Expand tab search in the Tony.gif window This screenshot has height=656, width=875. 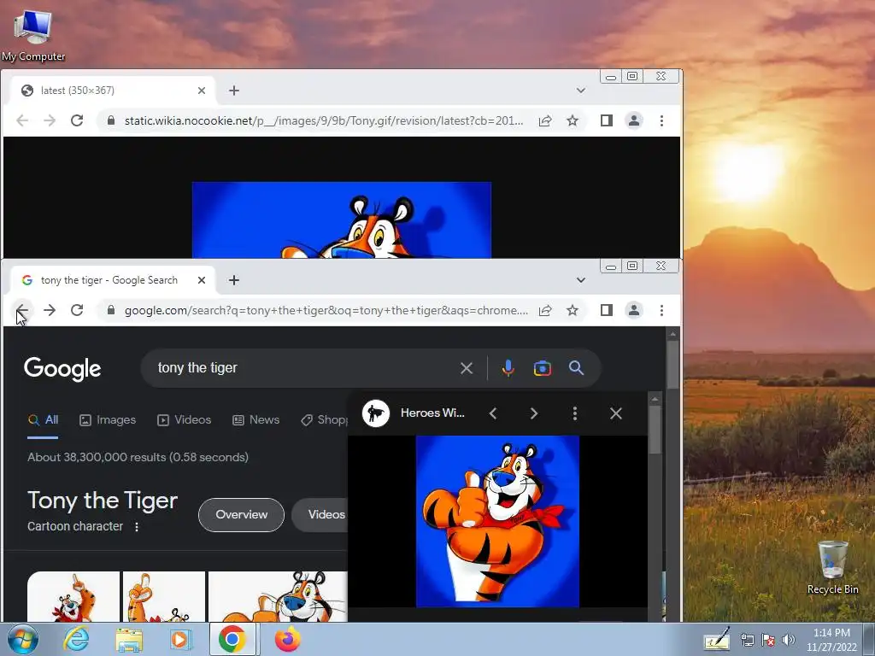pos(581,91)
